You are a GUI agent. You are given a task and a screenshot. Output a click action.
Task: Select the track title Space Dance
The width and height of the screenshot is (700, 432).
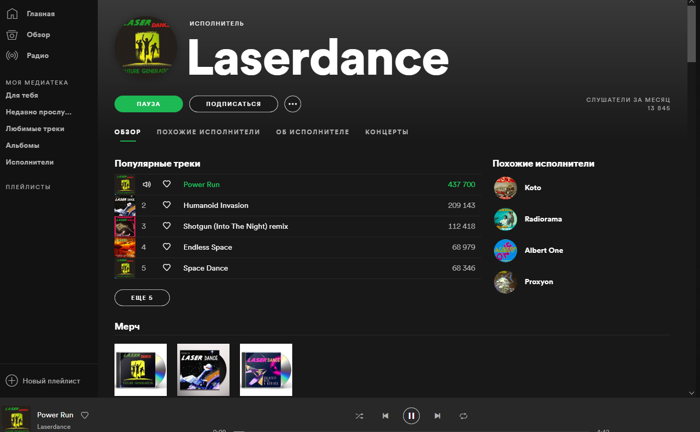click(x=205, y=268)
